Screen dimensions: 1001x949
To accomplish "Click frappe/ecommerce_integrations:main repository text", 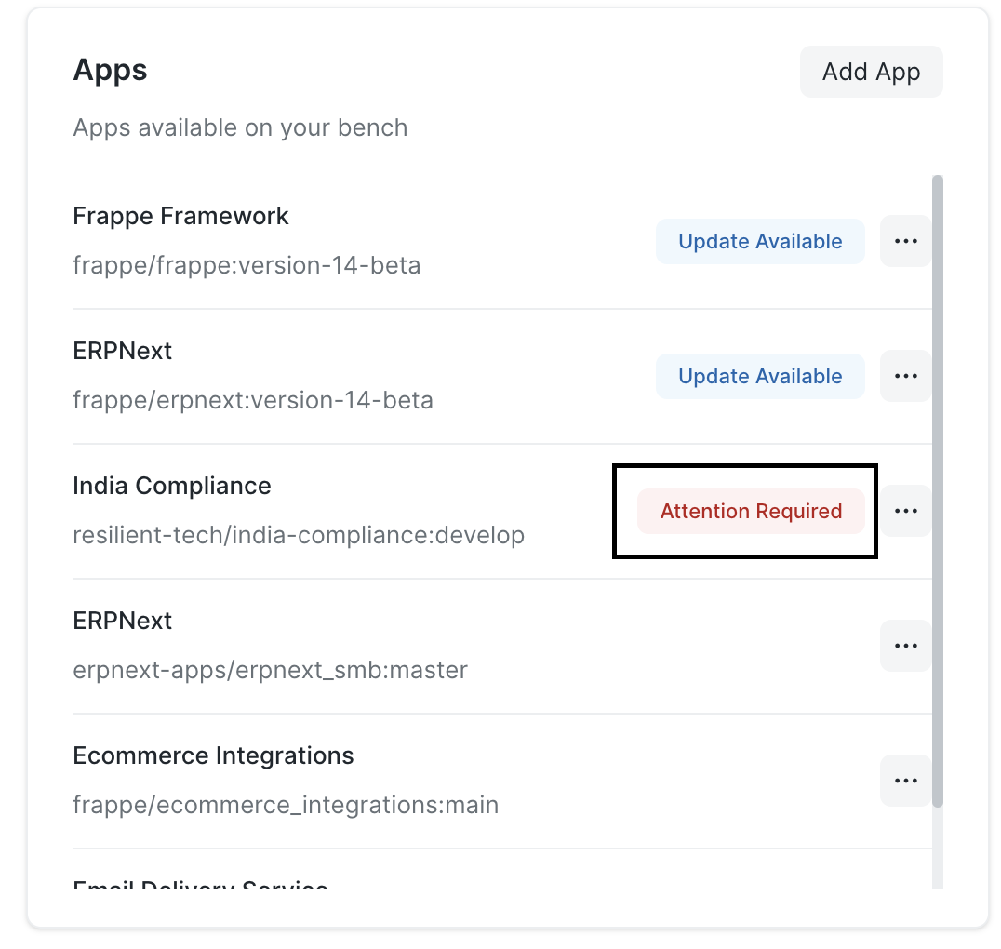I will pyautogui.click(x=286, y=806).
